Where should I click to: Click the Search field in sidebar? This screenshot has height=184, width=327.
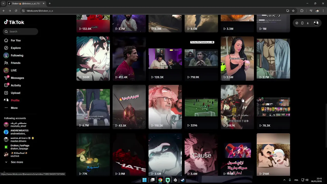point(20,31)
